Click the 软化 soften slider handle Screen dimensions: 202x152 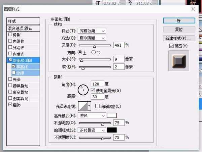pyautogui.click(x=83, y=68)
